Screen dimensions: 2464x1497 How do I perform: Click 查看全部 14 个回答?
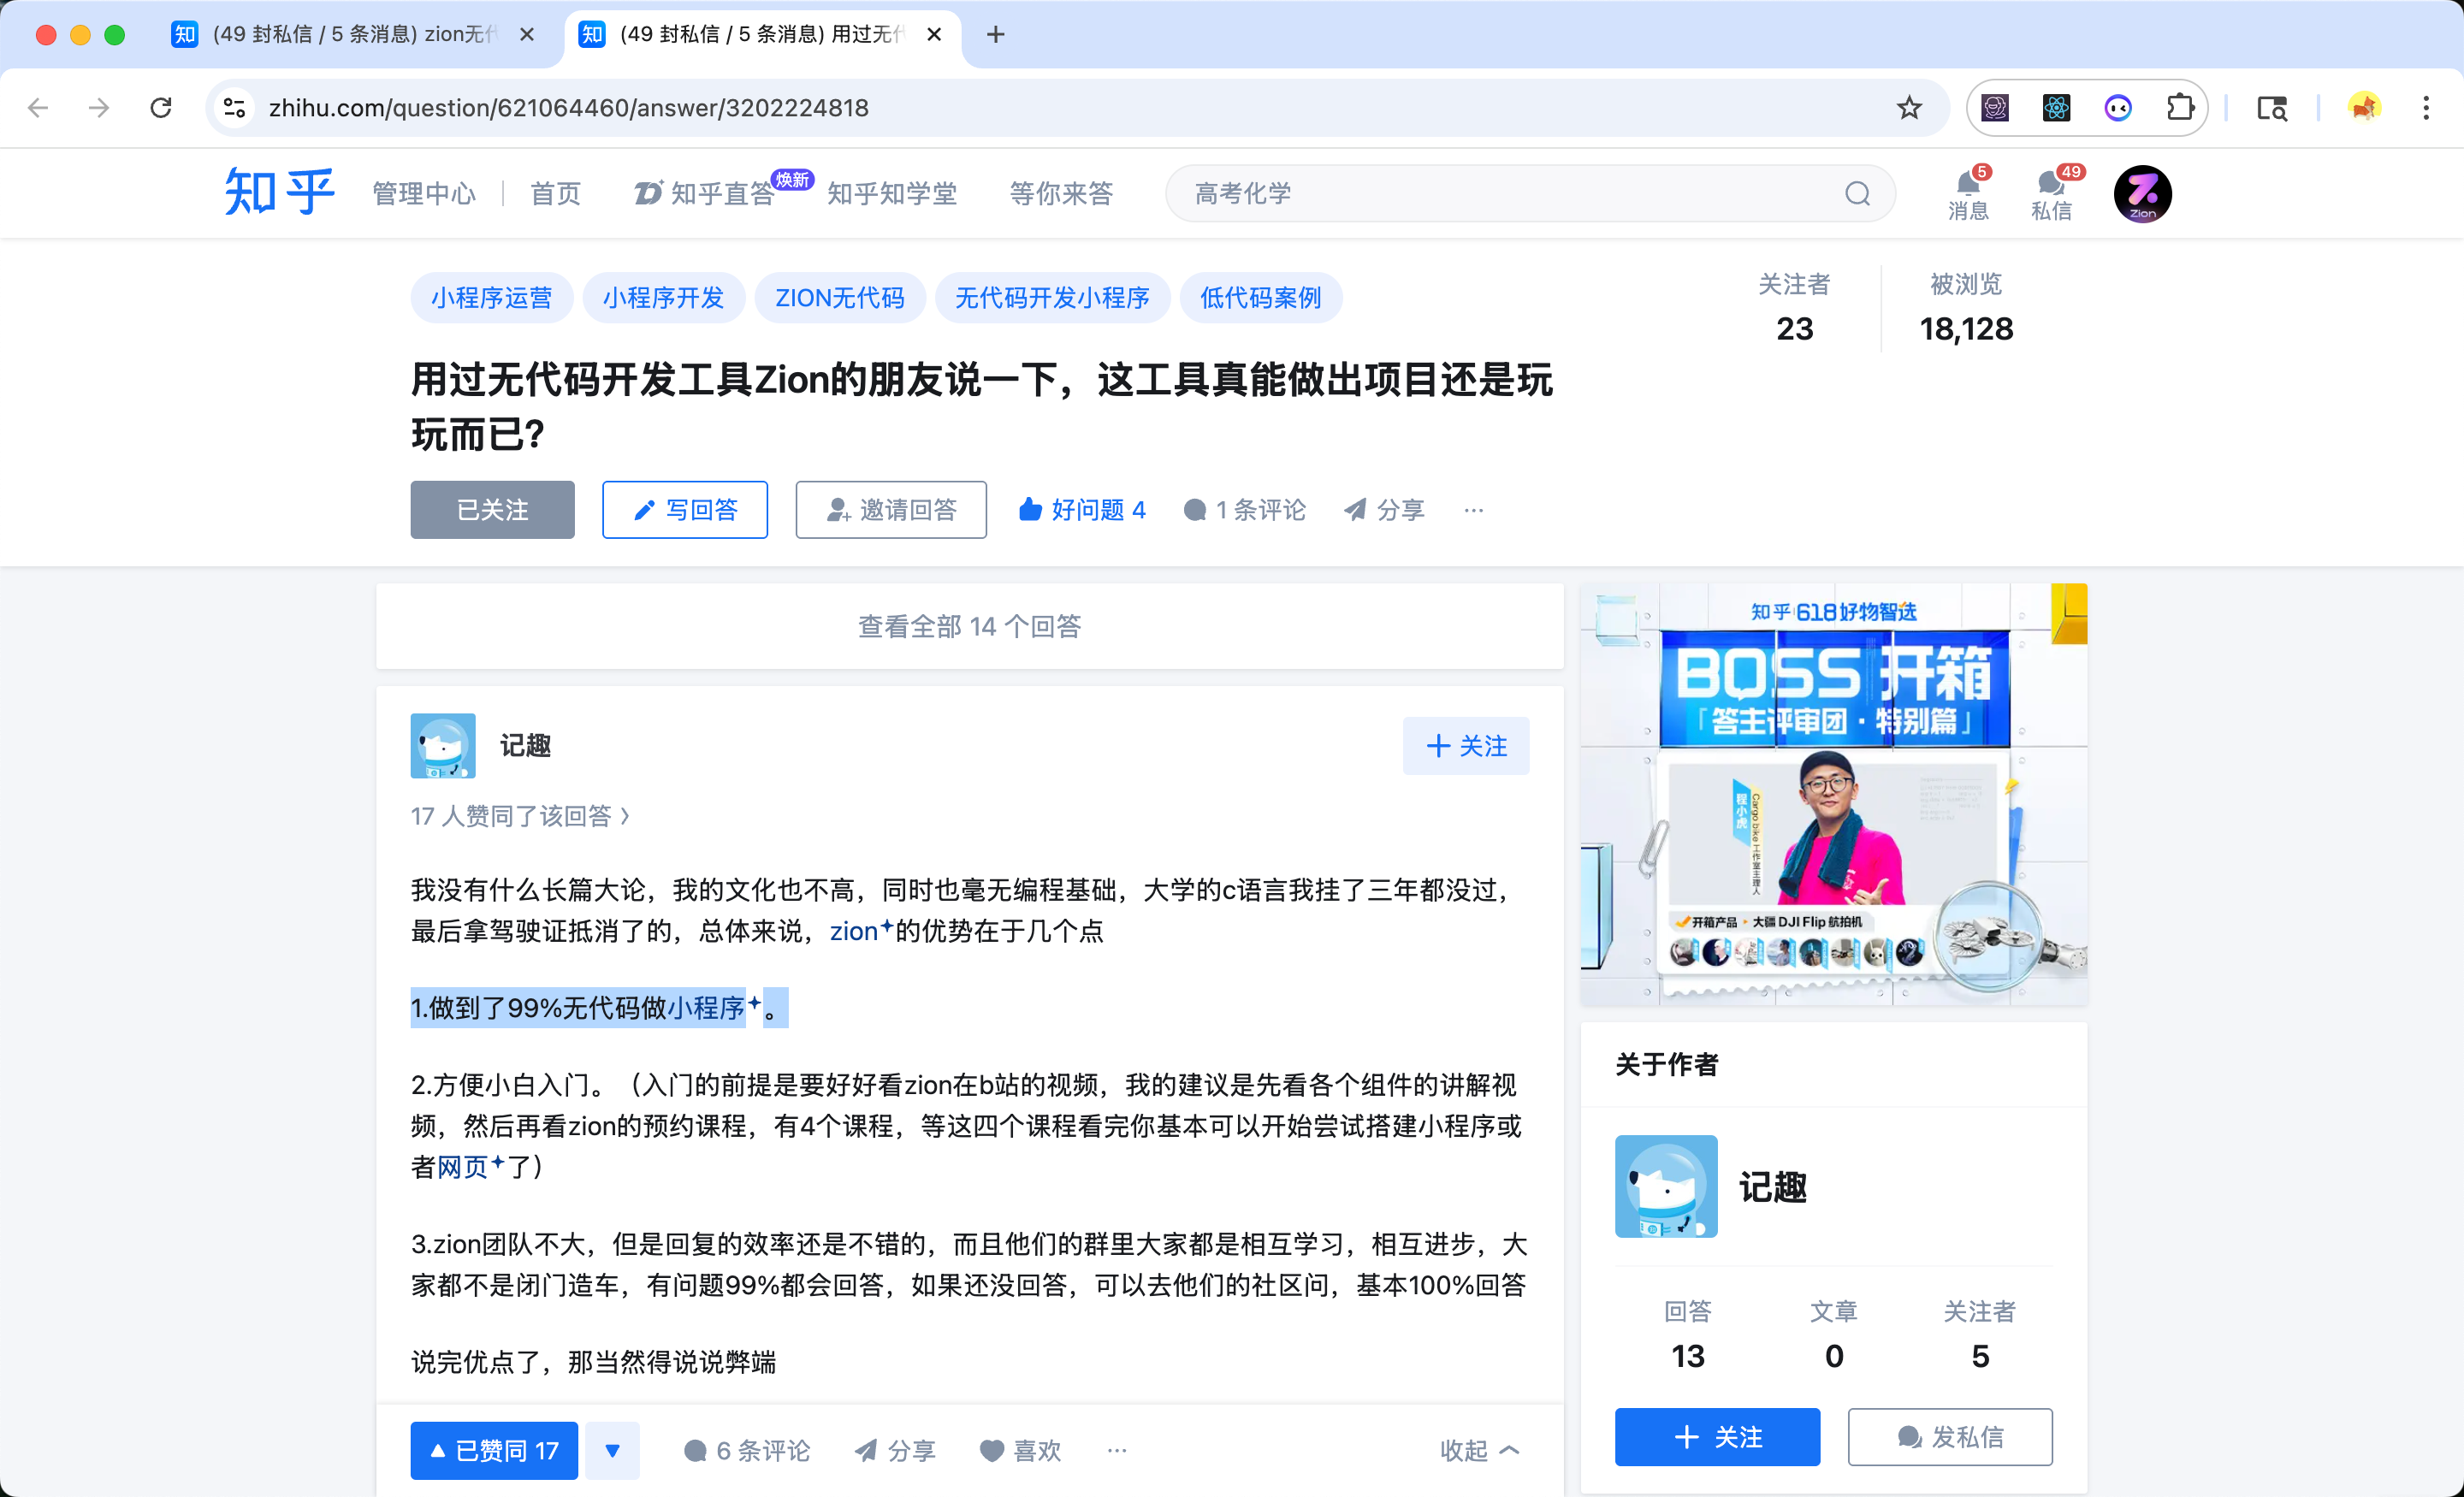970,626
